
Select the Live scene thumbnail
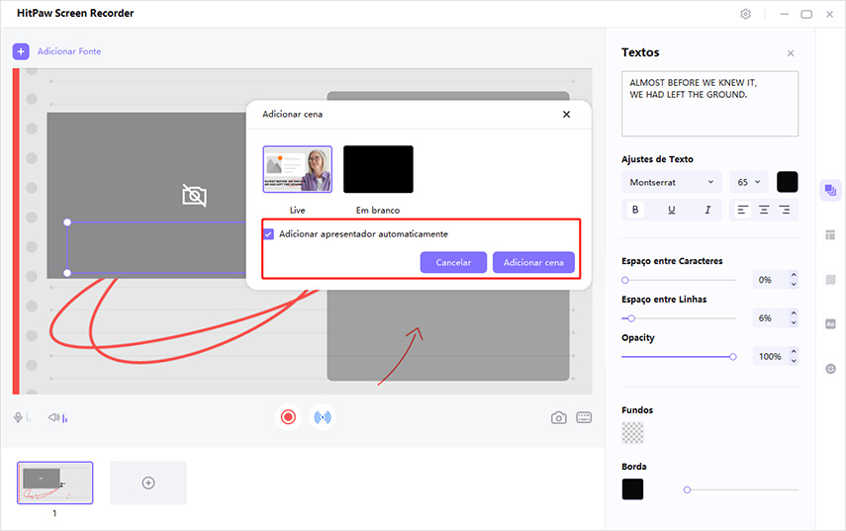(x=297, y=169)
